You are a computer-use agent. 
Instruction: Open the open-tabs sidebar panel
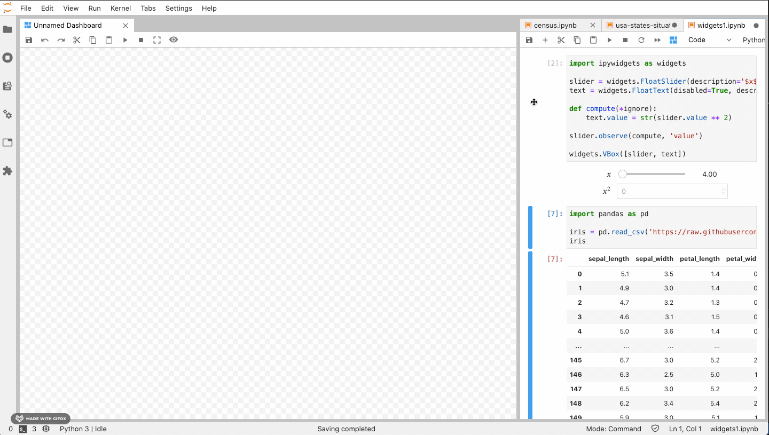point(7,143)
